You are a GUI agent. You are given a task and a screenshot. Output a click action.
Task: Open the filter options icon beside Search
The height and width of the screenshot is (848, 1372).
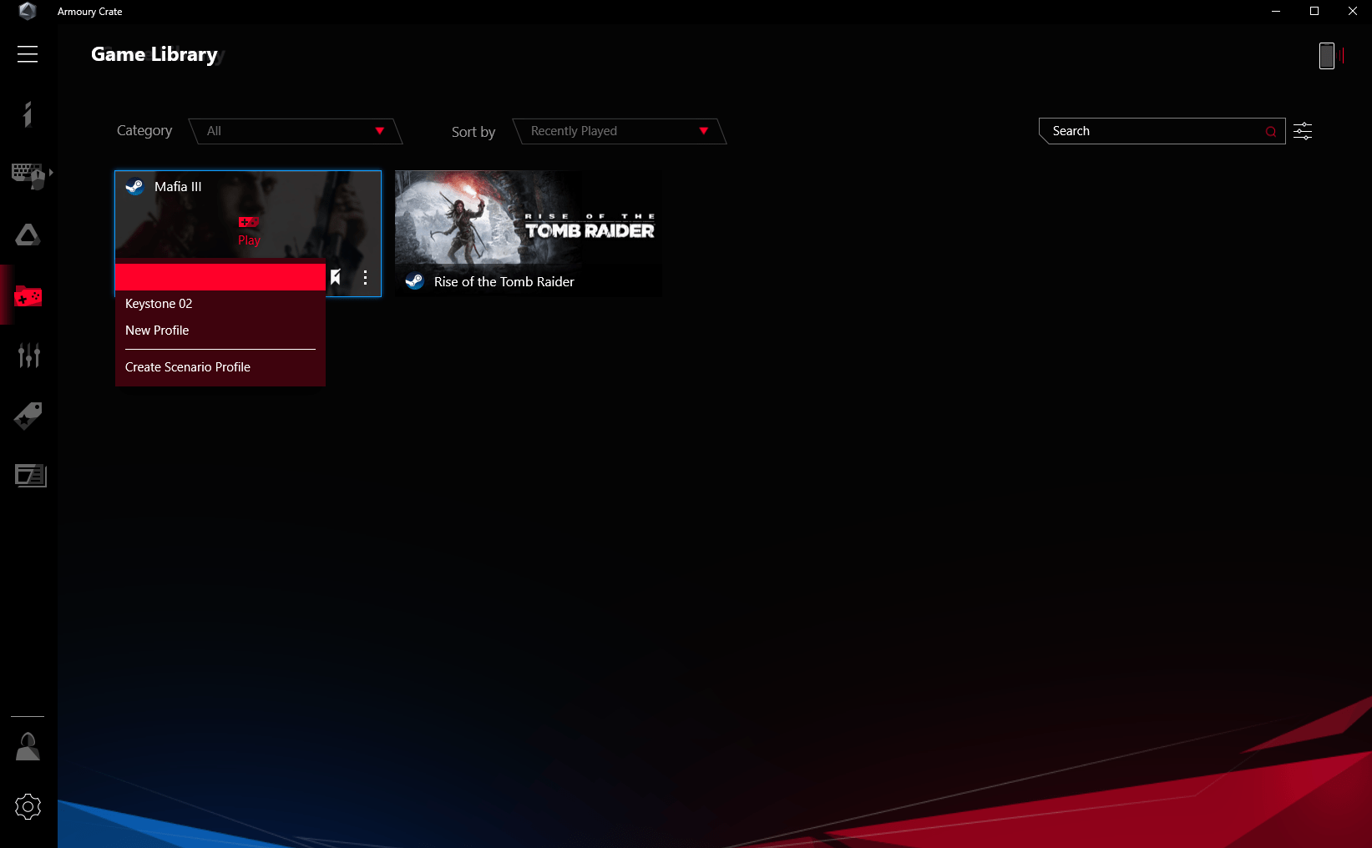pyautogui.click(x=1303, y=131)
